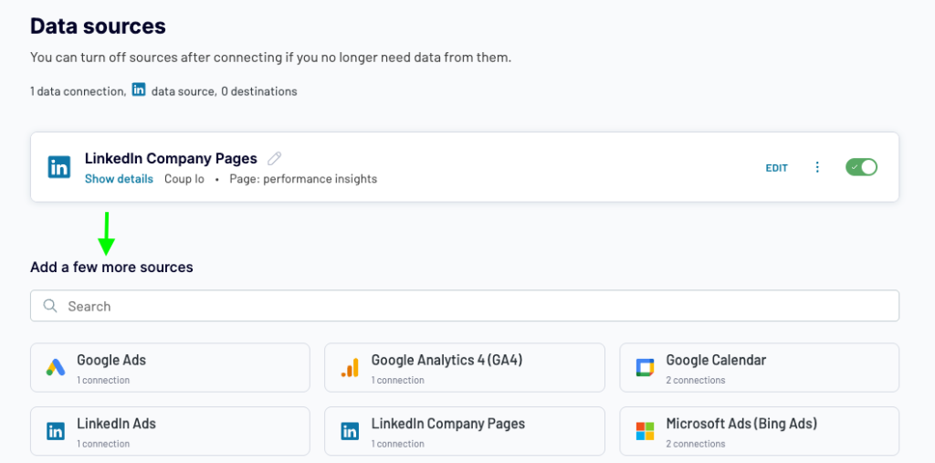Click EDIT on the LinkedIn Company Pages card
The width and height of the screenshot is (935, 463).
(x=777, y=168)
